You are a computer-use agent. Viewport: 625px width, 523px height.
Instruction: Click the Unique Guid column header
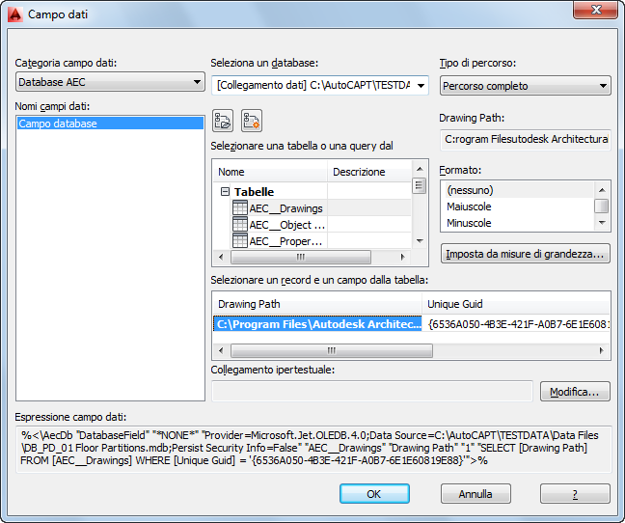(516, 304)
